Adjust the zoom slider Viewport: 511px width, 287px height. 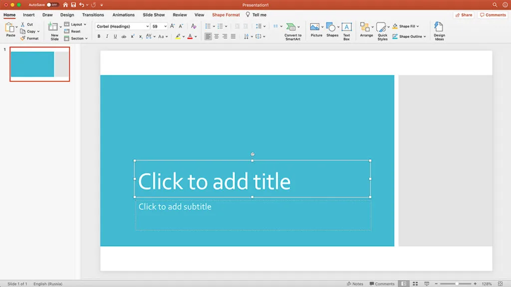pos(457,284)
